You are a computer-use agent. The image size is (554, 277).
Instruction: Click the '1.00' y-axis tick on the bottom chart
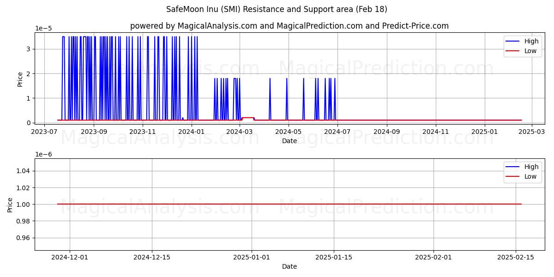[24, 204]
